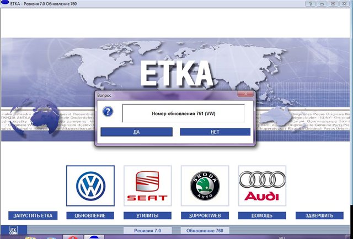Open the title bar help question button
Viewport: 353px width, 239px height.
[311, 3]
